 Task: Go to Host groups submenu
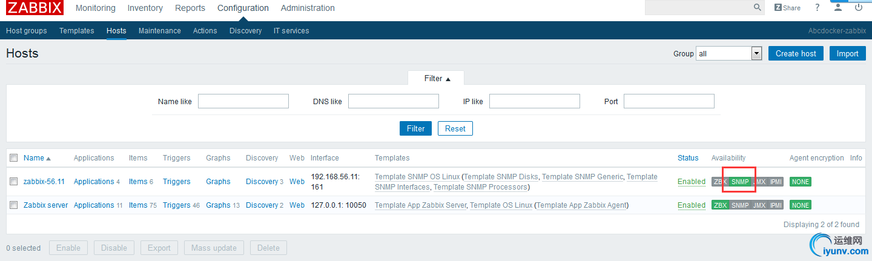pos(27,31)
